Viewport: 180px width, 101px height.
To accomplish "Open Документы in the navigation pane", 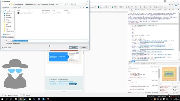I will pos(8,18).
